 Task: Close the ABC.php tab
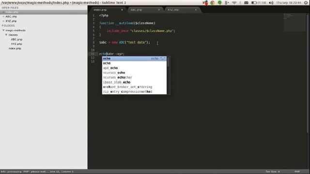click(159, 10)
